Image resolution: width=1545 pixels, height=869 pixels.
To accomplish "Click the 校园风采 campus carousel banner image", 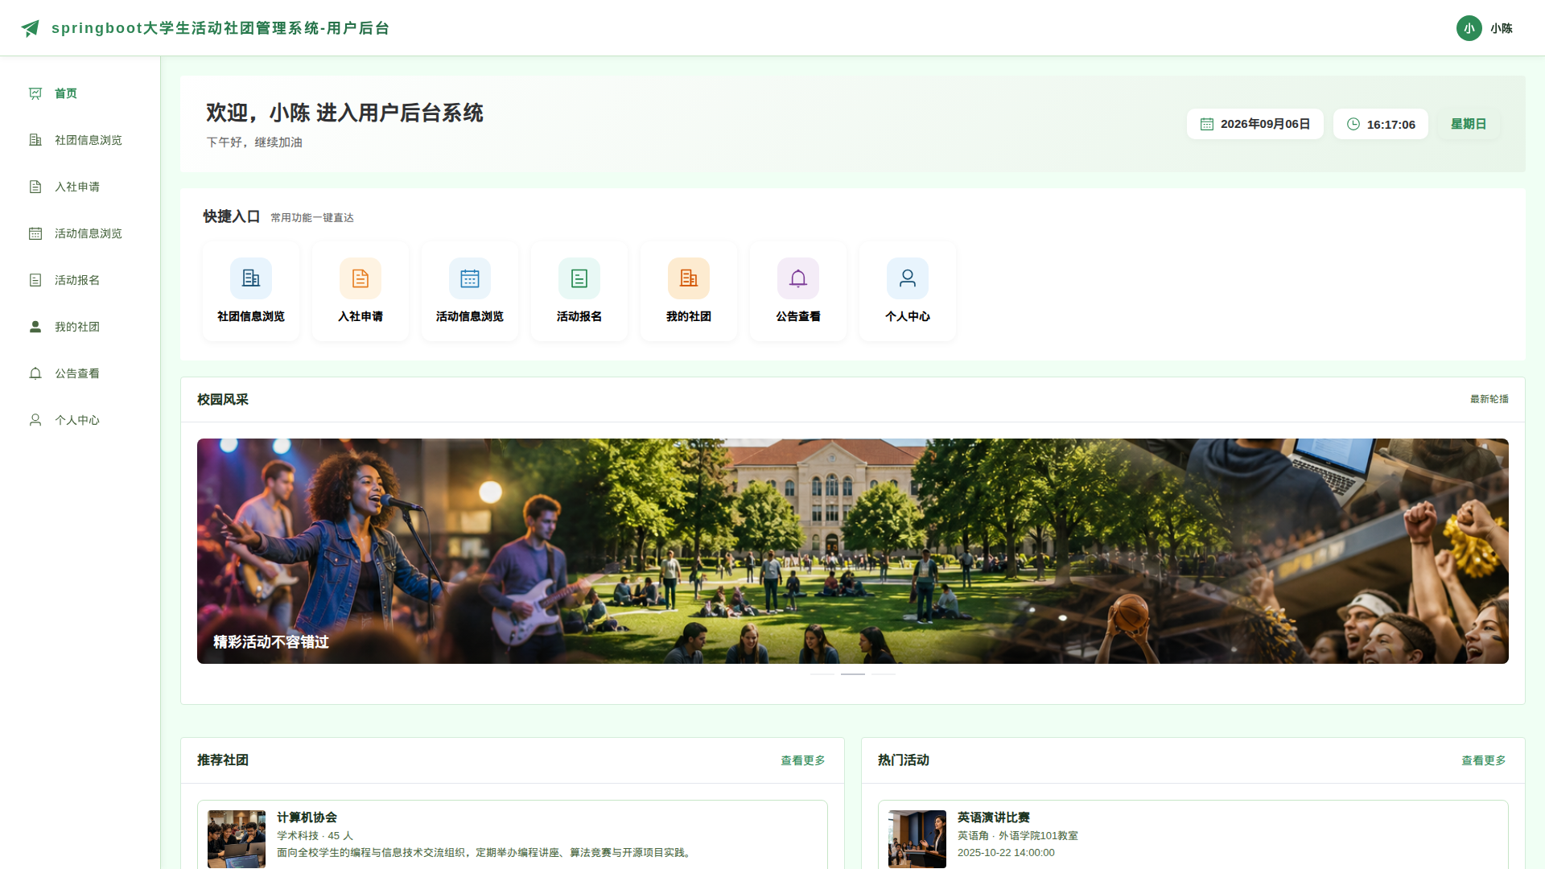I will pyautogui.click(x=853, y=551).
